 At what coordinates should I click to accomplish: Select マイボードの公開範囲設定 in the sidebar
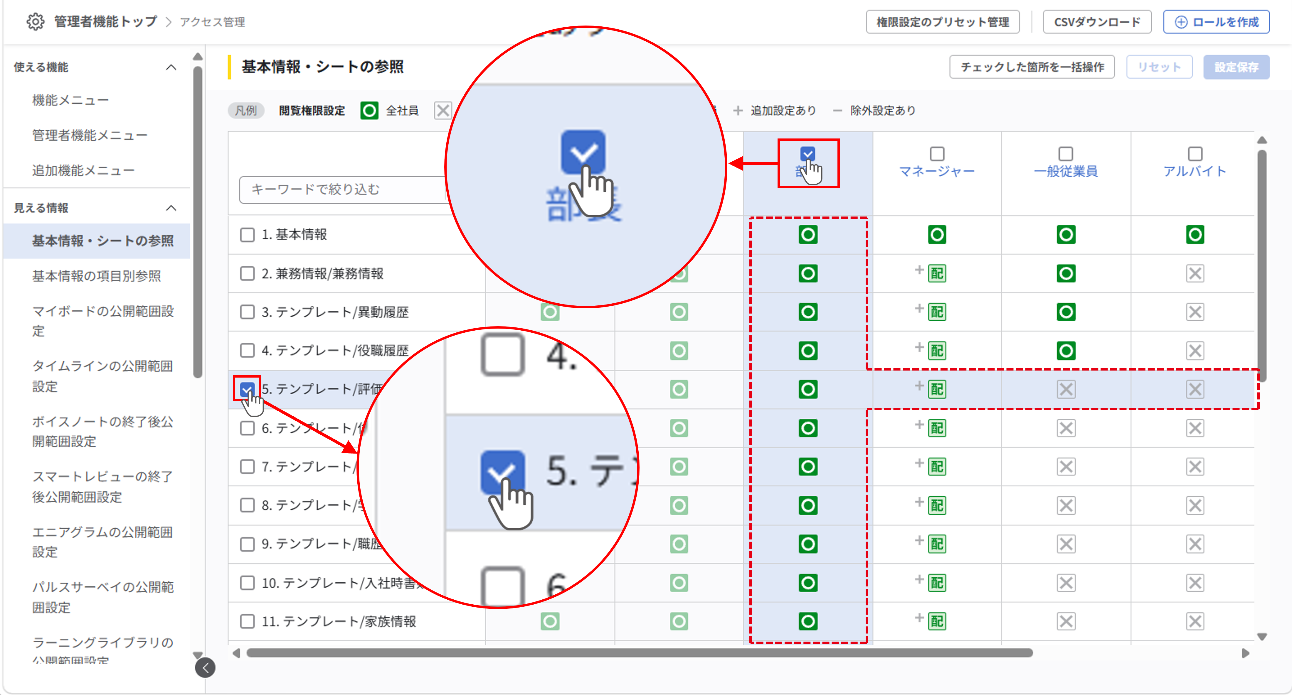(103, 321)
